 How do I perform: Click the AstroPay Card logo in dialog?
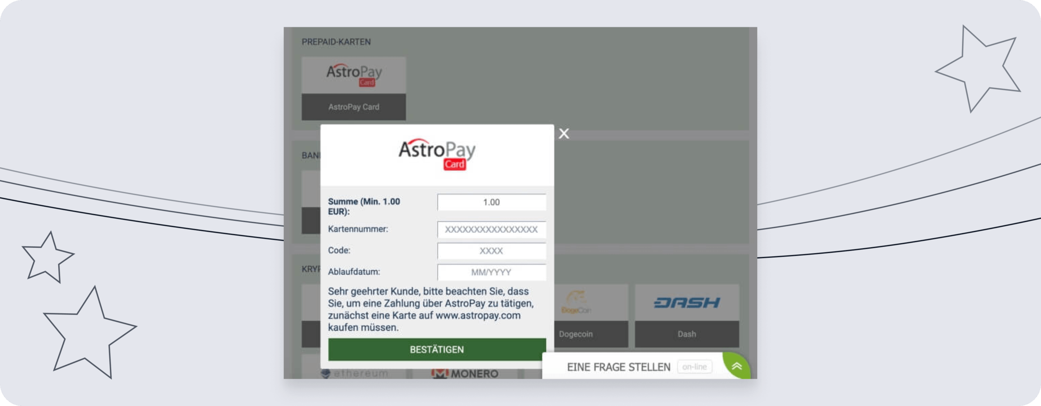tap(437, 154)
